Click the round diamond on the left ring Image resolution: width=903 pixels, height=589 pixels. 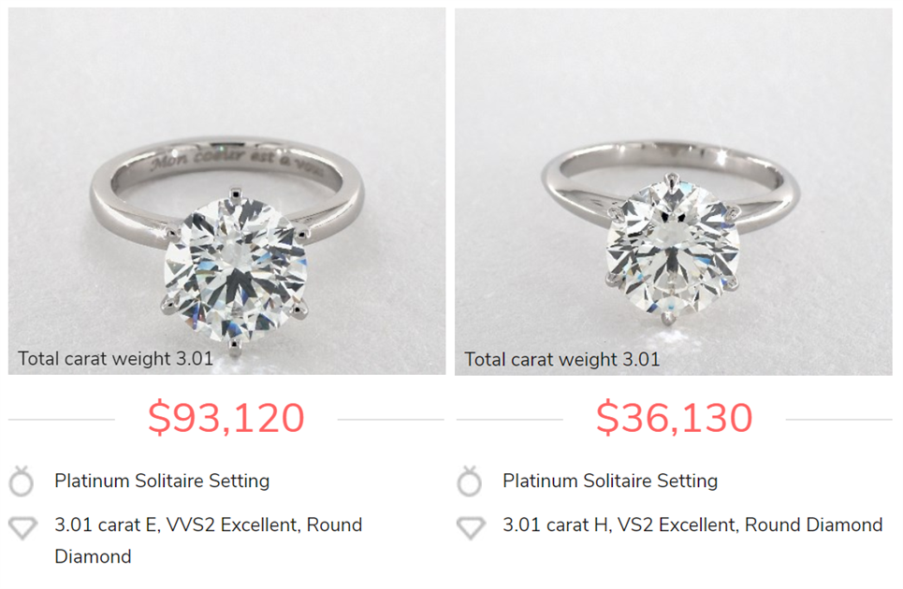236,268
